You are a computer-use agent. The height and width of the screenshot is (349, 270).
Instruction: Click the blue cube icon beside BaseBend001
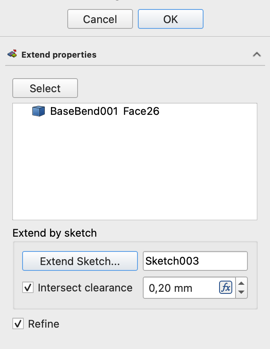[x=38, y=111]
